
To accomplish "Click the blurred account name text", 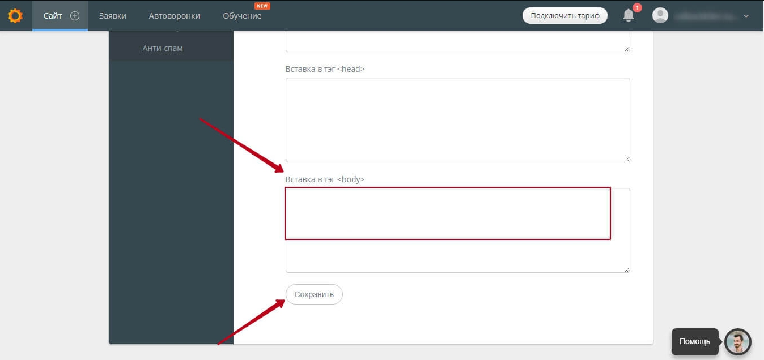I will 705,16.
